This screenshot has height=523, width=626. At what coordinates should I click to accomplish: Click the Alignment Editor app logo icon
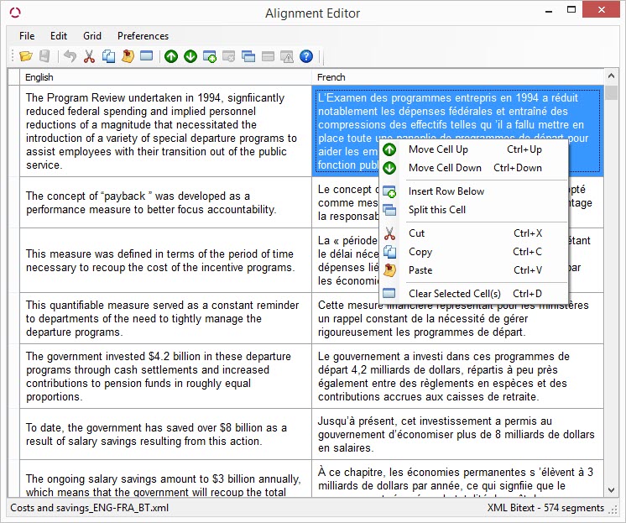(15, 13)
